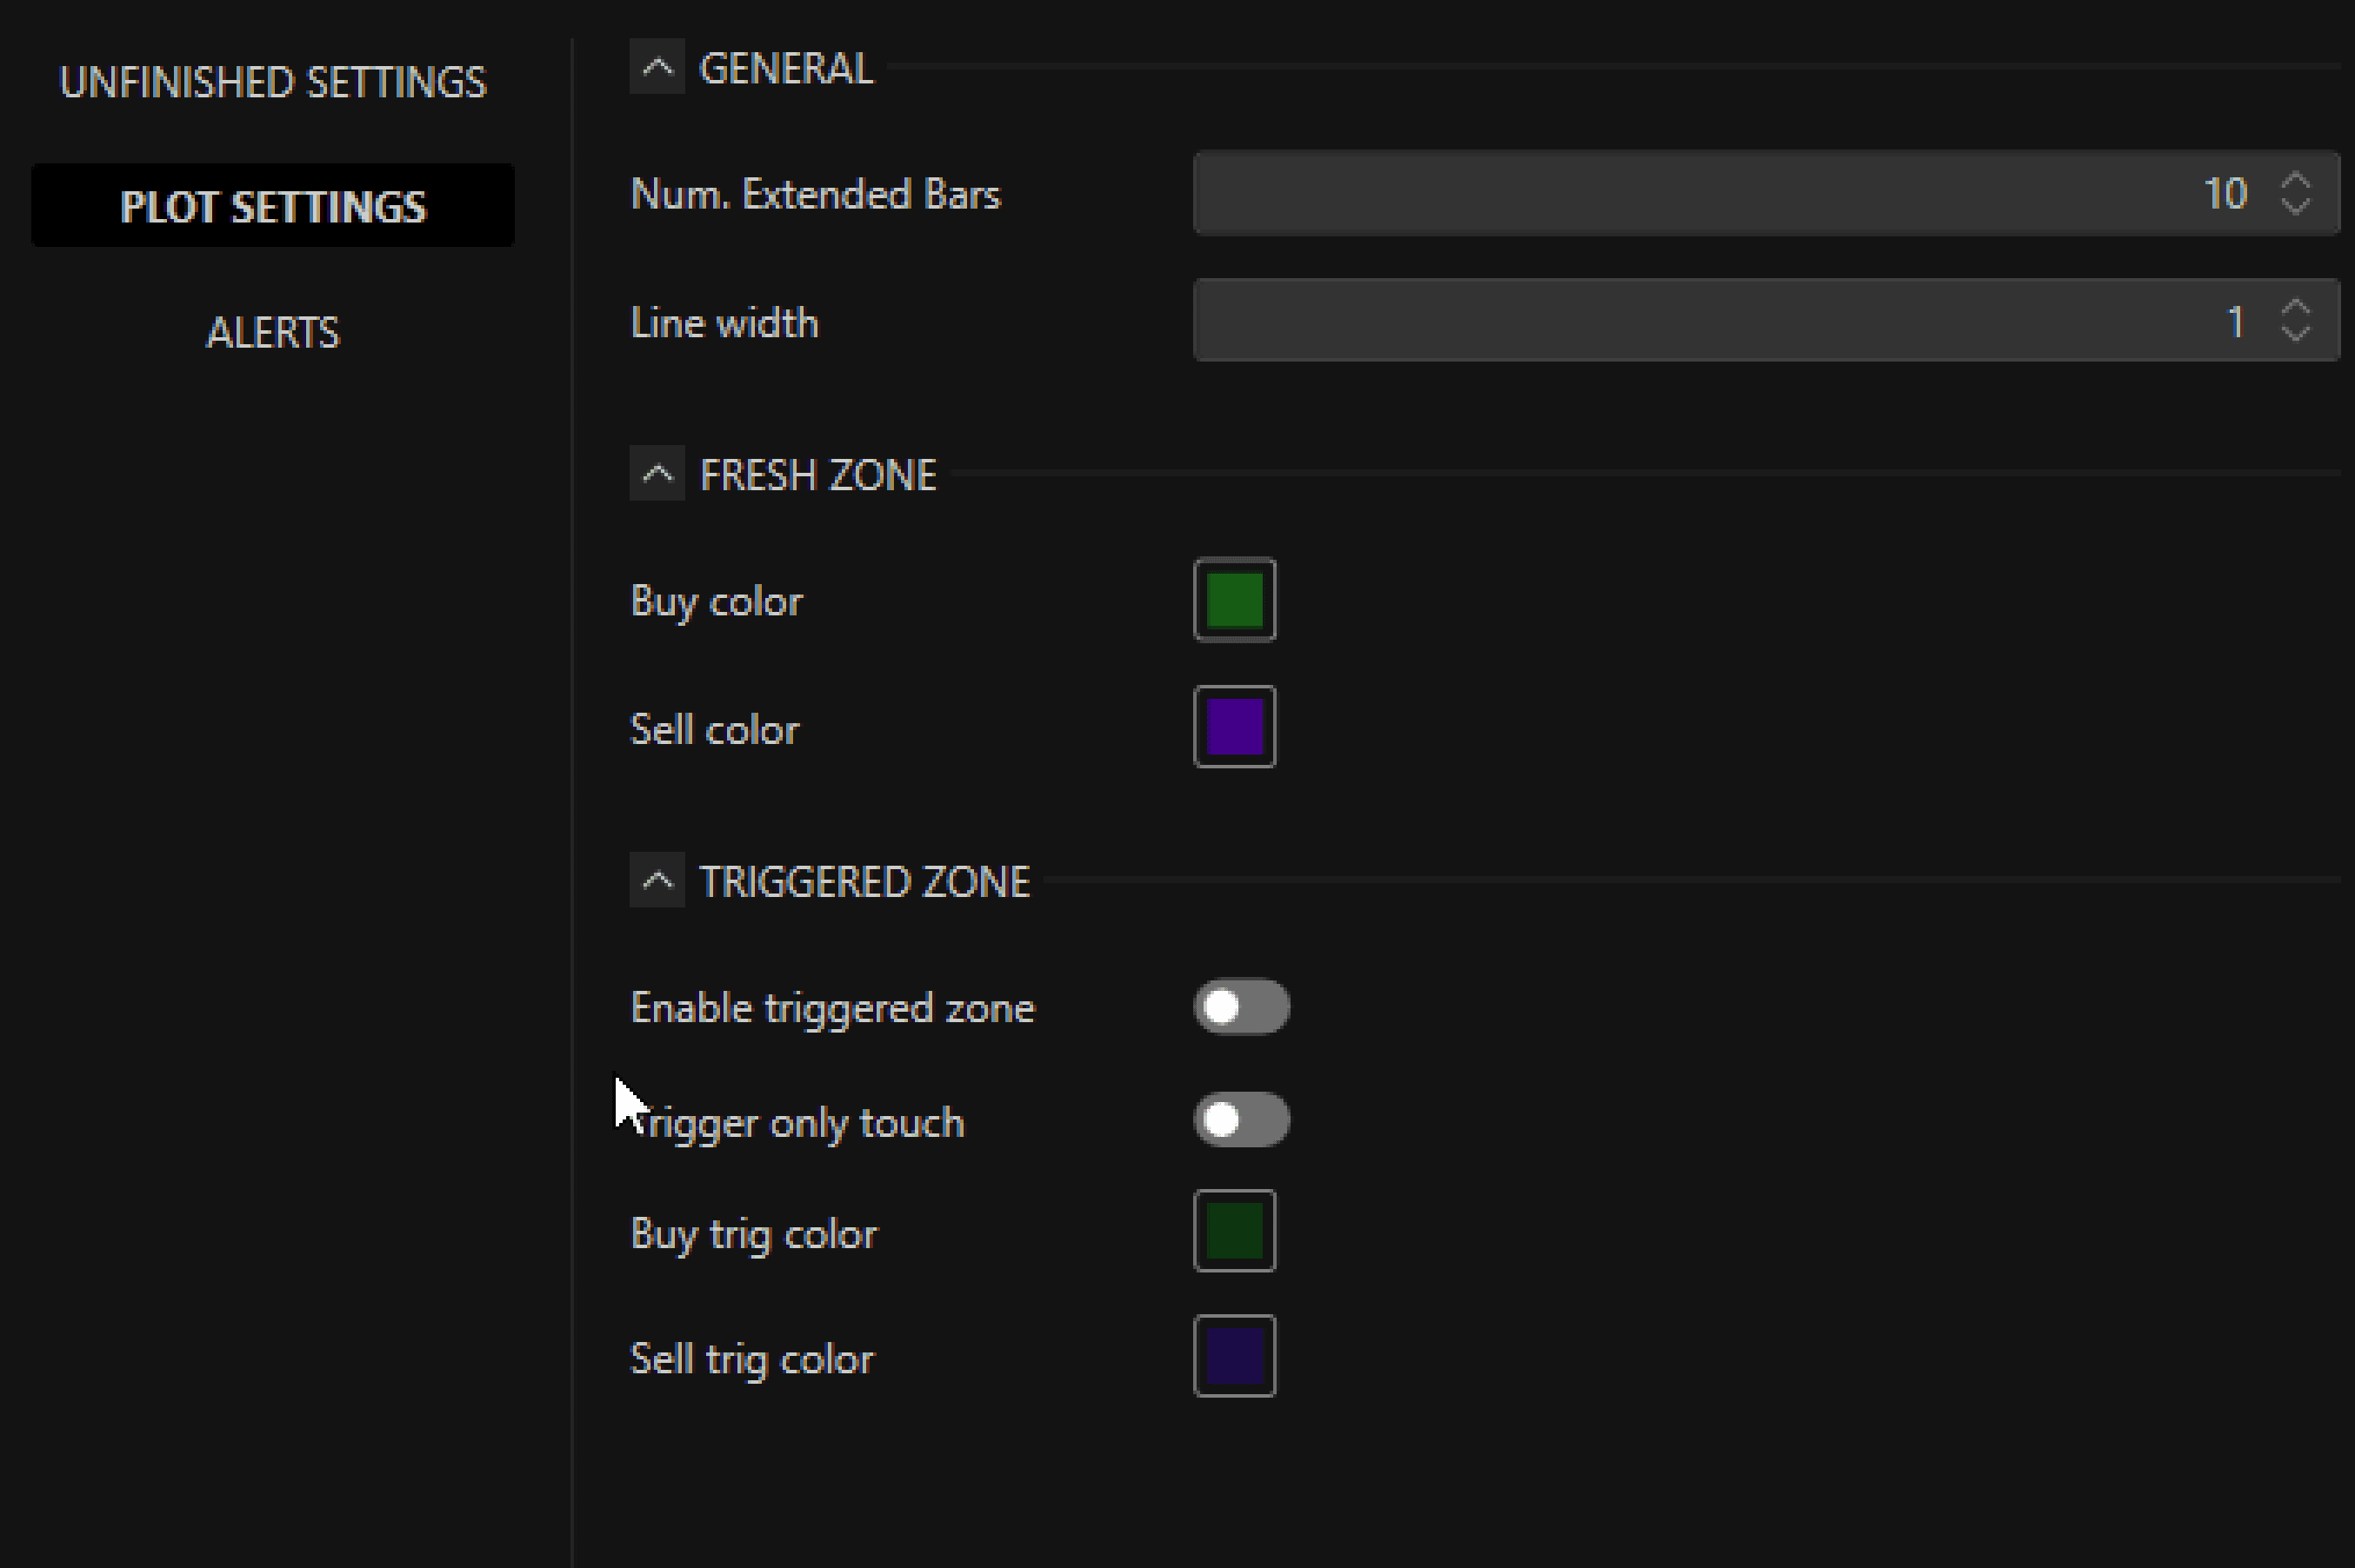
Task: Open the Sell color purple swatch
Action: [1235, 727]
